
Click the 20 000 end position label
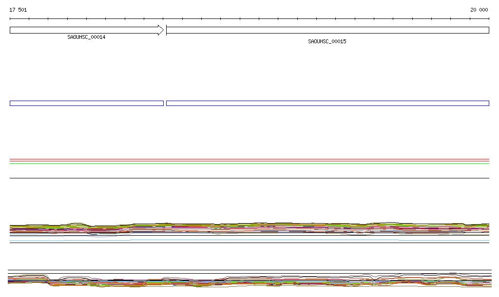pos(479,10)
